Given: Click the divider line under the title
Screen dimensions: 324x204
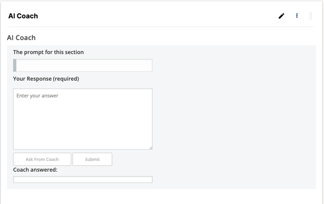Looking at the screenshot, I should click(161, 27).
